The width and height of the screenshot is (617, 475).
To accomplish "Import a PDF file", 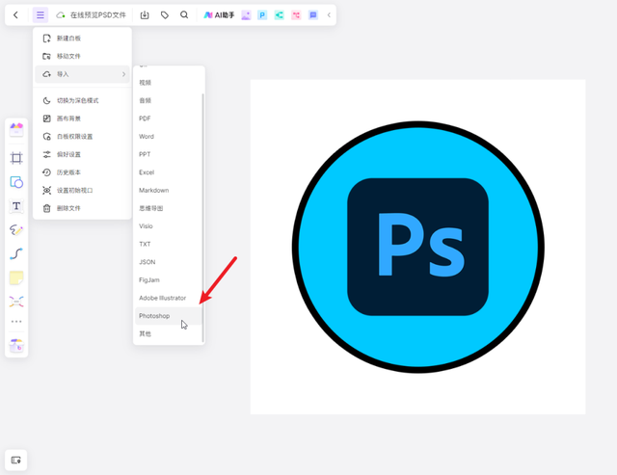I will click(x=168, y=119).
